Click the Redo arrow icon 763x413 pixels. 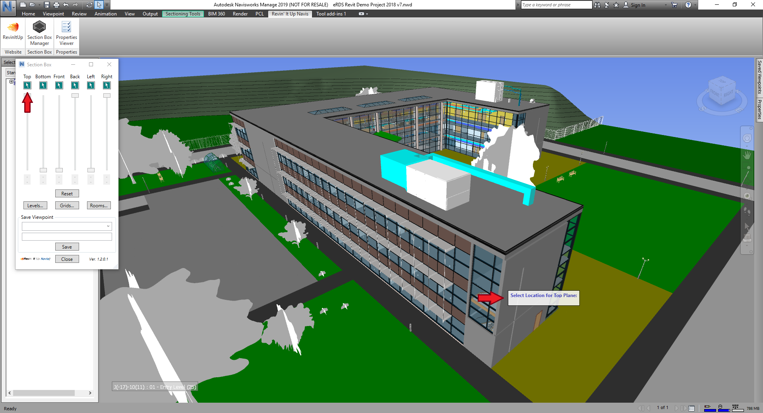75,5
